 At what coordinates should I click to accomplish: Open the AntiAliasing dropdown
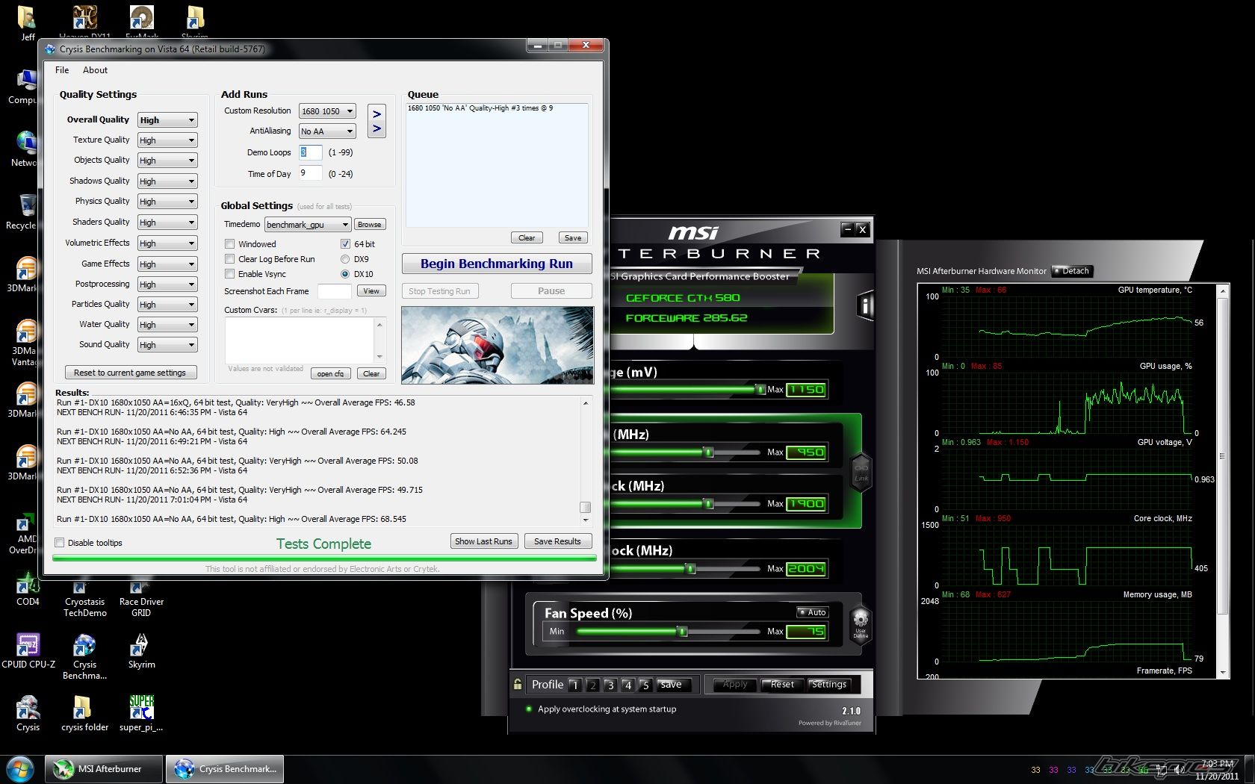327,131
